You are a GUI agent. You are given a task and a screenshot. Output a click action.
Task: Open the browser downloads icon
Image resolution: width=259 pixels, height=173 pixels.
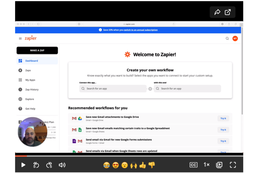222,24
